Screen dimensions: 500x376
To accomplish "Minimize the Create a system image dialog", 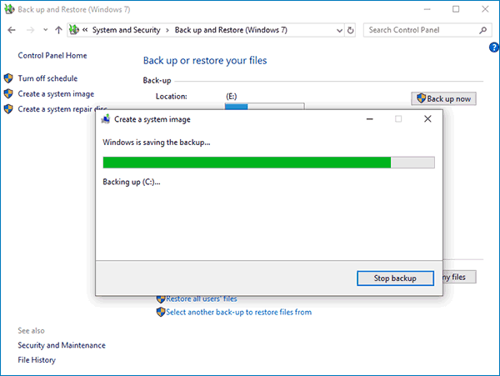I will pyautogui.click(x=369, y=119).
